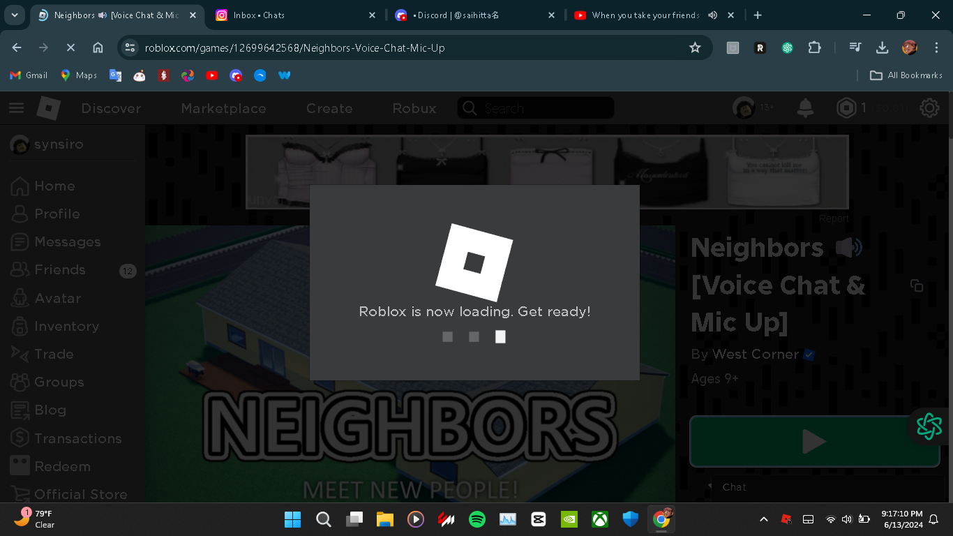The width and height of the screenshot is (953, 536).
Task: Open Inventory in the sidebar
Action: pos(55,326)
